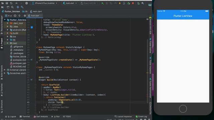
Task: Open the Run tool window tab
Action: [56, 117]
